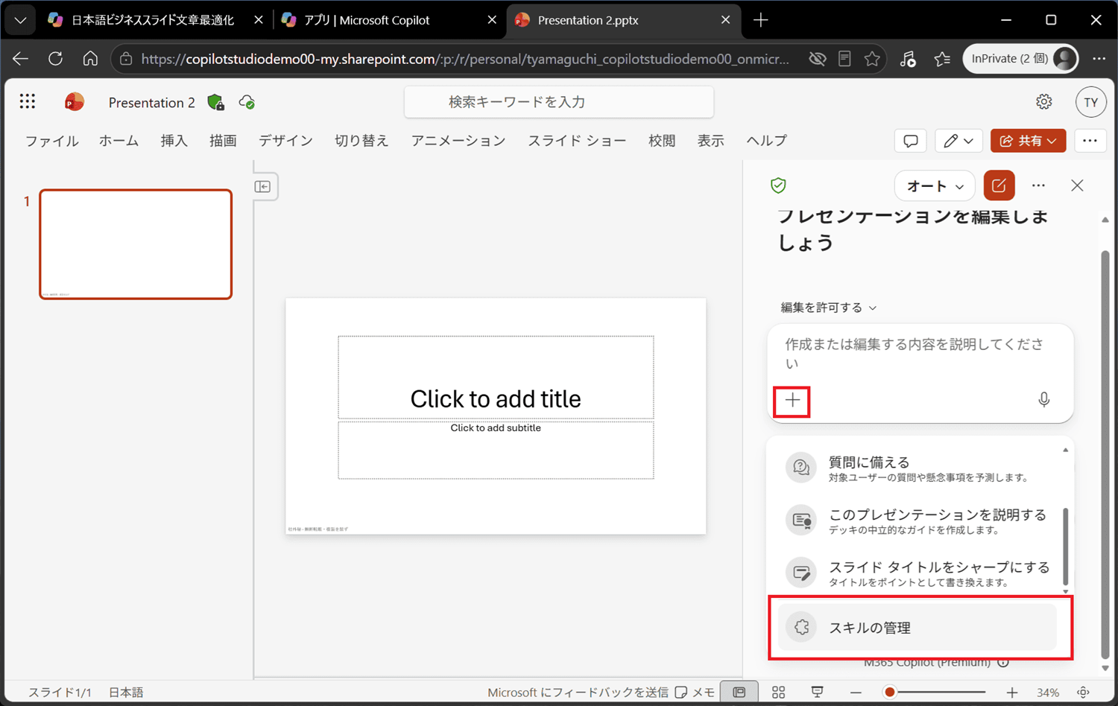Screen dimensions: 1118x706
Task: Start a new Copilot chat with compose icon
Action: [999, 185]
